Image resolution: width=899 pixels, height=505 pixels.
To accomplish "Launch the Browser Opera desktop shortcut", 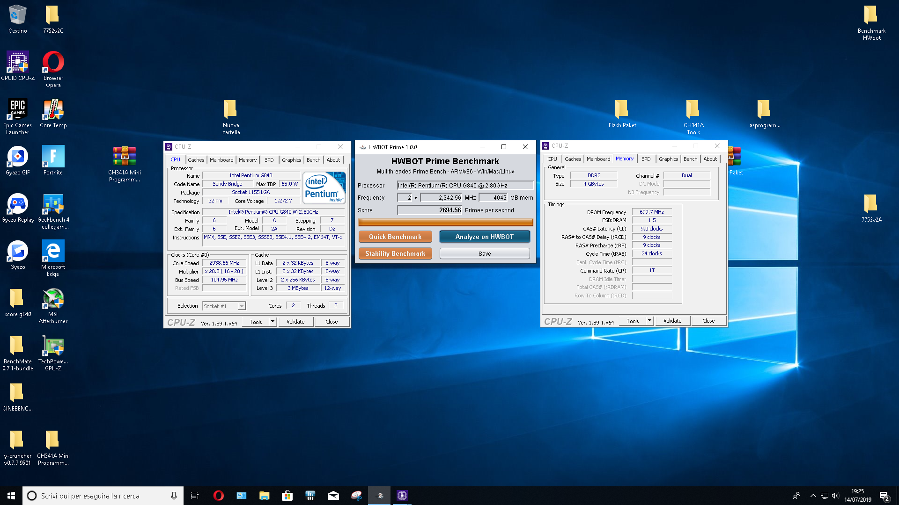I will point(53,69).
